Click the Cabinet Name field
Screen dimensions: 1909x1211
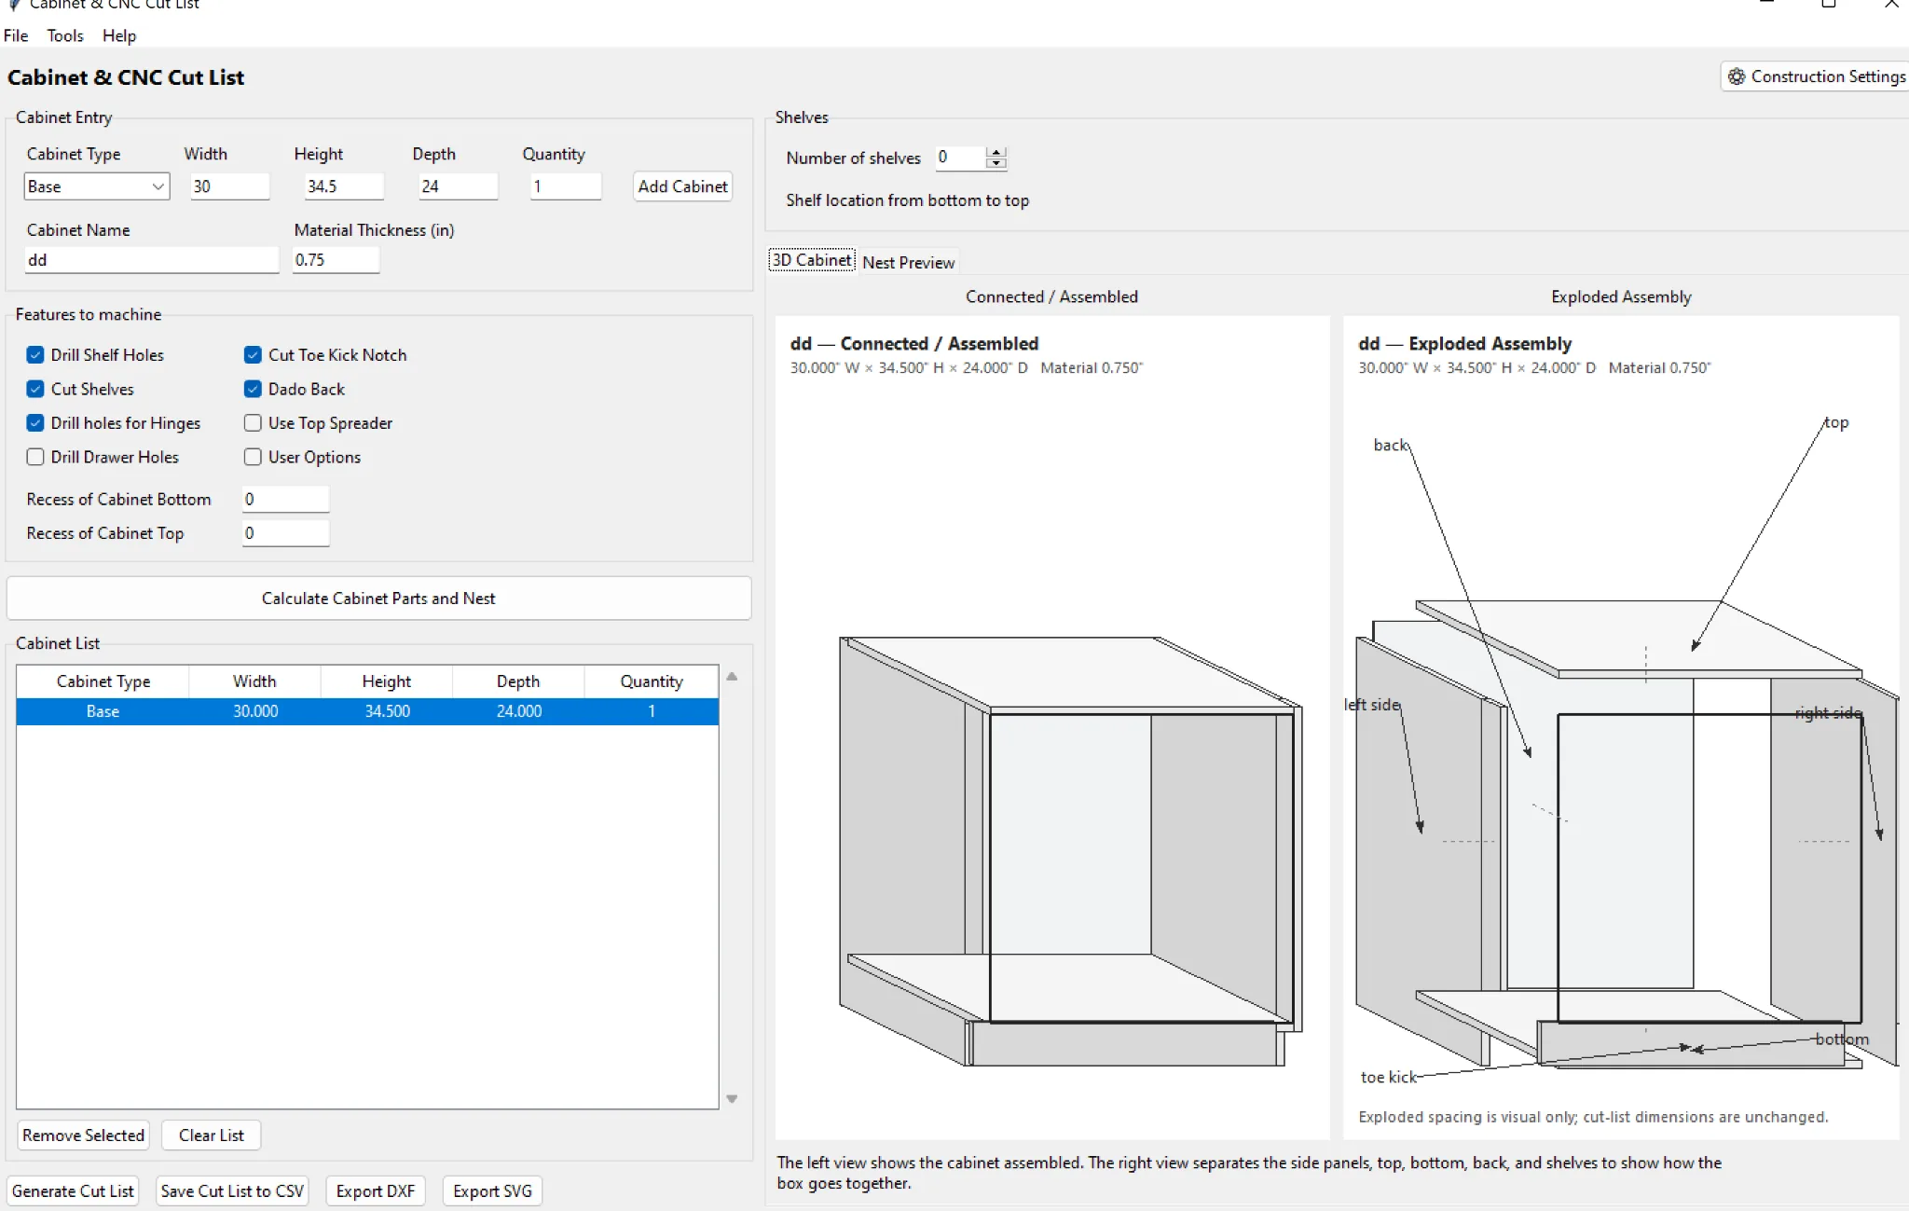[x=152, y=260]
